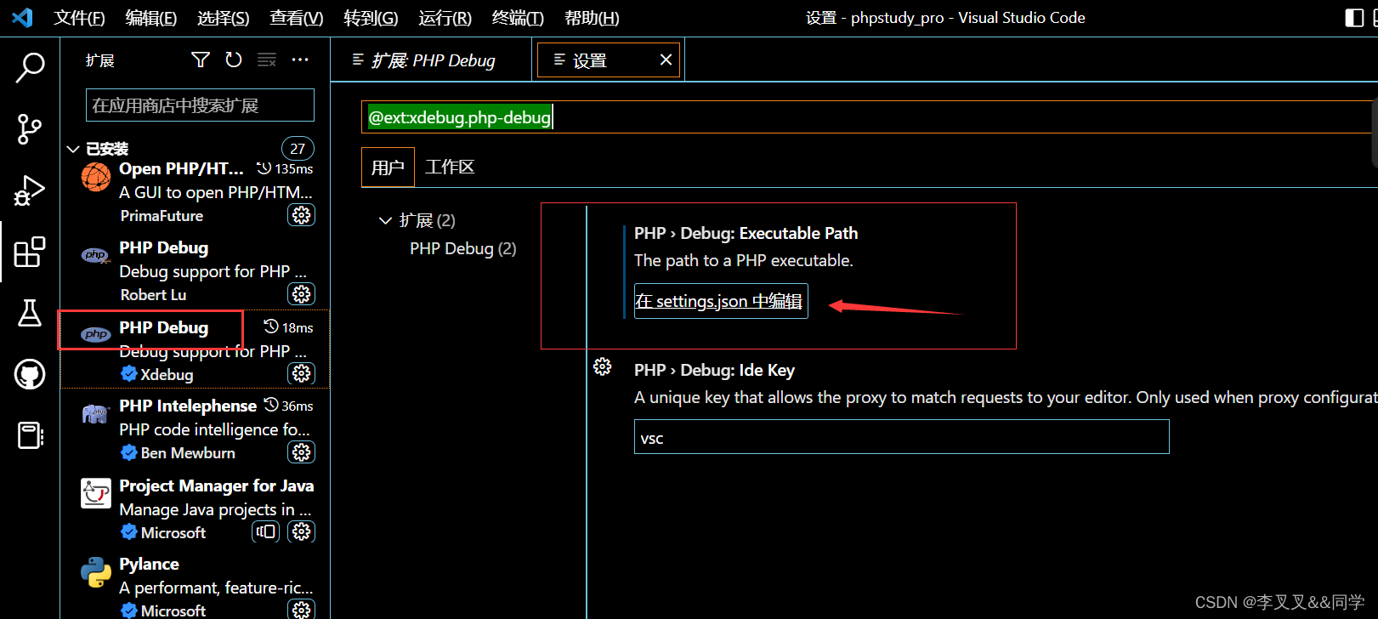Open extensions panel more actions menu
Screen dimensions: 1378x619
(x=300, y=60)
